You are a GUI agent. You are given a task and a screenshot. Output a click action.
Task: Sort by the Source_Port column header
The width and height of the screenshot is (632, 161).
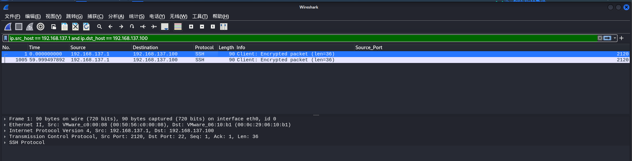coord(492,48)
